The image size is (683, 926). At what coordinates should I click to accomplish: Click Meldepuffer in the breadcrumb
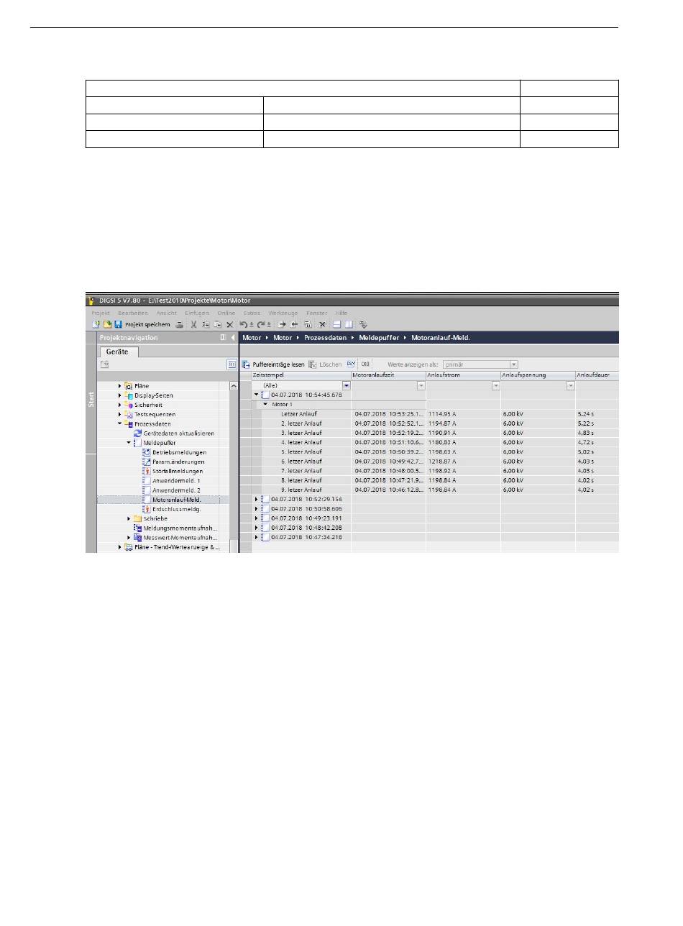coord(379,337)
